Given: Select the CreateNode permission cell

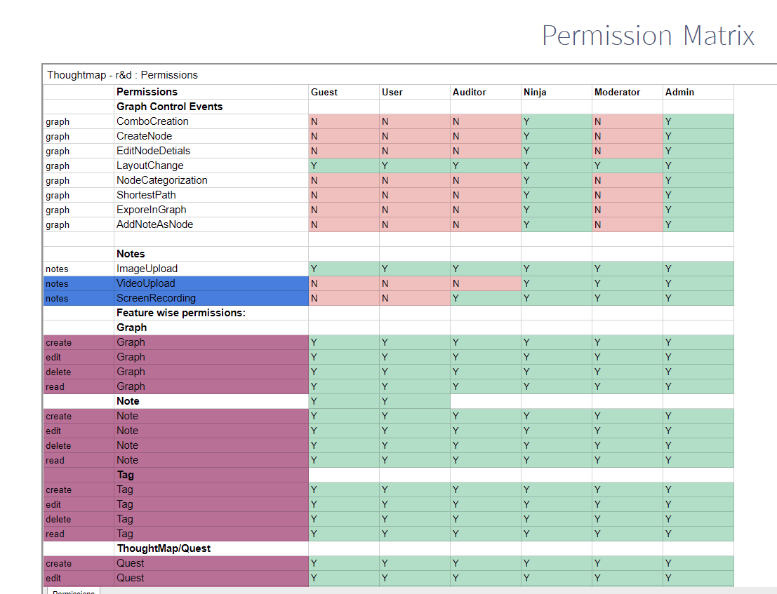Looking at the screenshot, I should click(x=211, y=136).
